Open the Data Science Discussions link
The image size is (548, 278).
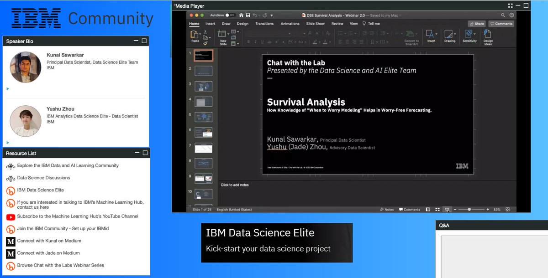(x=44, y=178)
